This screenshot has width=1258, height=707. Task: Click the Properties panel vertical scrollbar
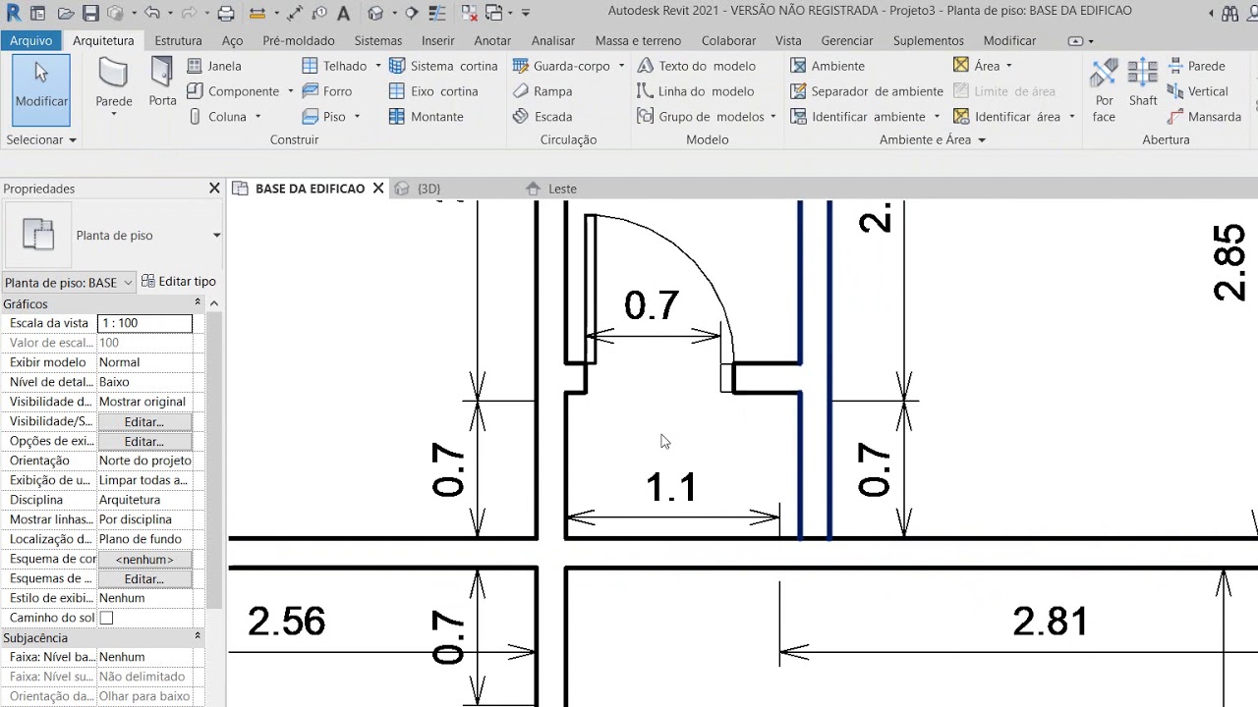pos(213,462)
